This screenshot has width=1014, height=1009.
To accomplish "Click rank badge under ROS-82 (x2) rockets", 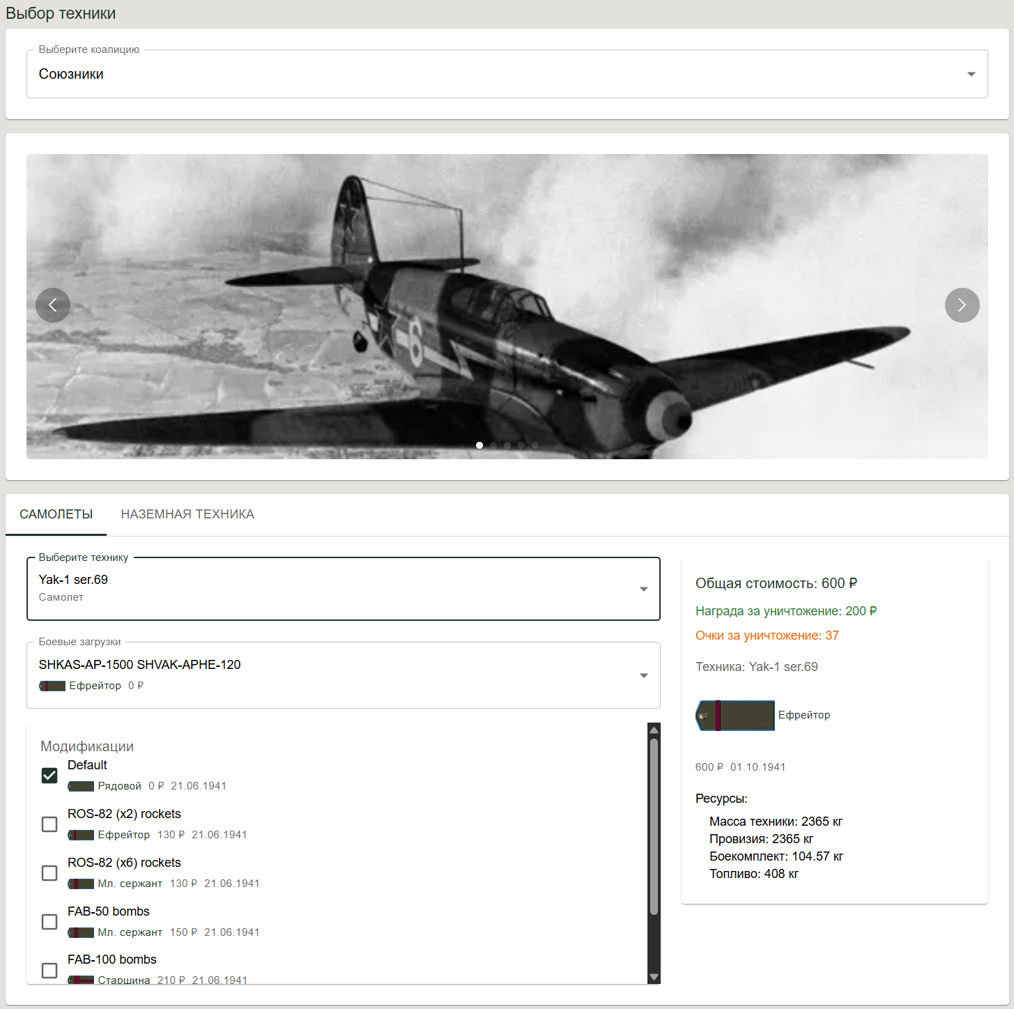I will (x=81, y=835).
